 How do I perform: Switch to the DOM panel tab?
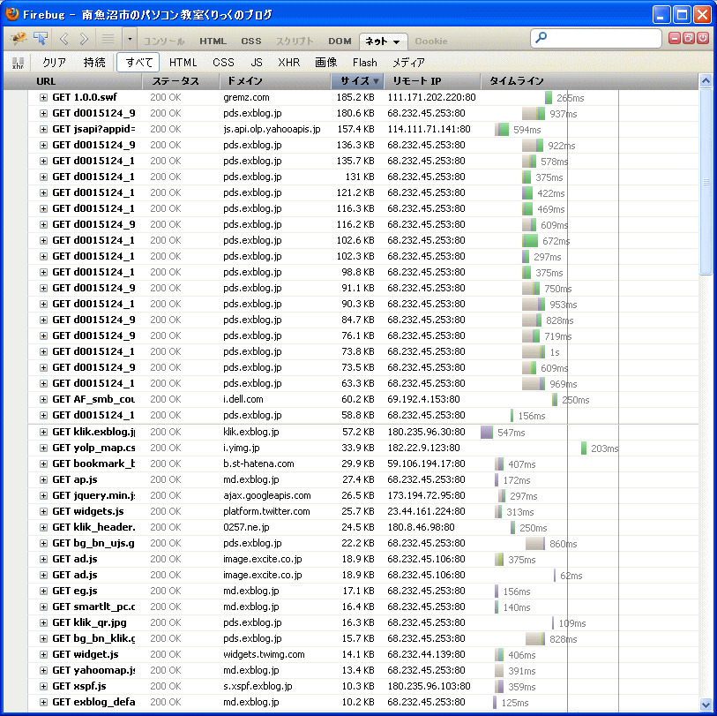pyautogui.click(x=340, y=41)
